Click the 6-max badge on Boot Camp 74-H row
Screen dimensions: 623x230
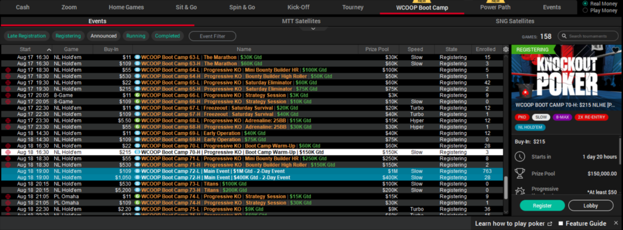[x=137, y=203]
